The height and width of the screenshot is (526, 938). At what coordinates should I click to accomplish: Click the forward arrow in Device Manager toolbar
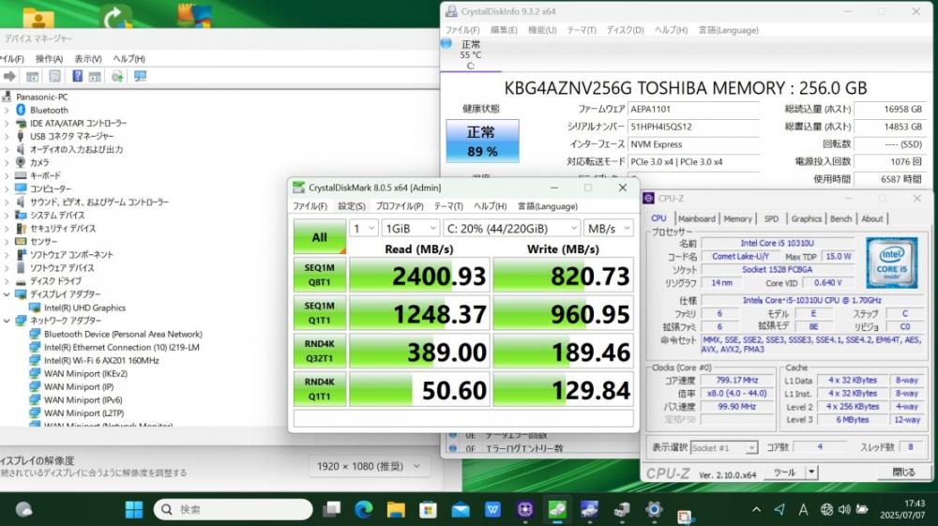tap(9, 77)
